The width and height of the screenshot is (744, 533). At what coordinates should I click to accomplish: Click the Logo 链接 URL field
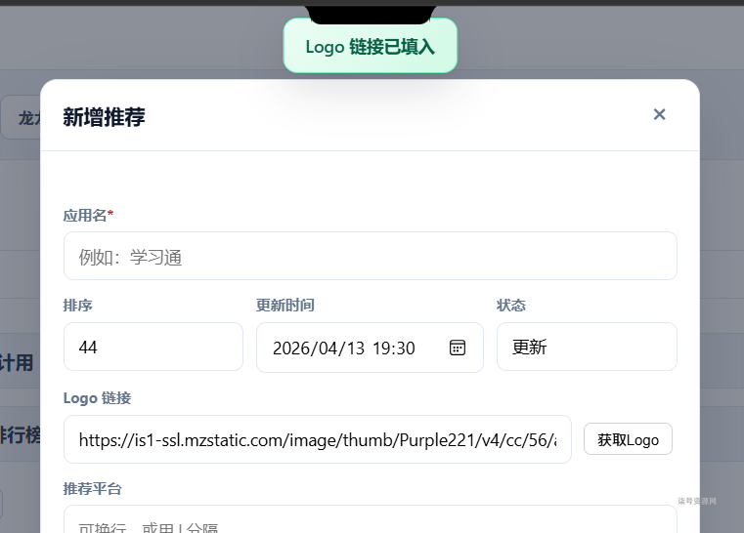(318, 439)
